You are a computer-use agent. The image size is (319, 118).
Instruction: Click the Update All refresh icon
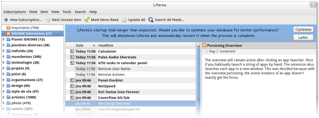[x=124, y=20]
